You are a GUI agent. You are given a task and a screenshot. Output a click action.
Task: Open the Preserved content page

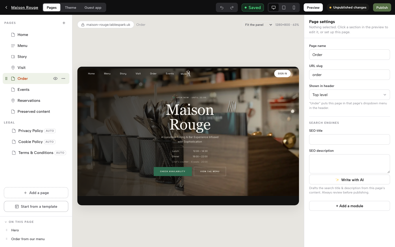pyautogui.click(x=36, y=111)
